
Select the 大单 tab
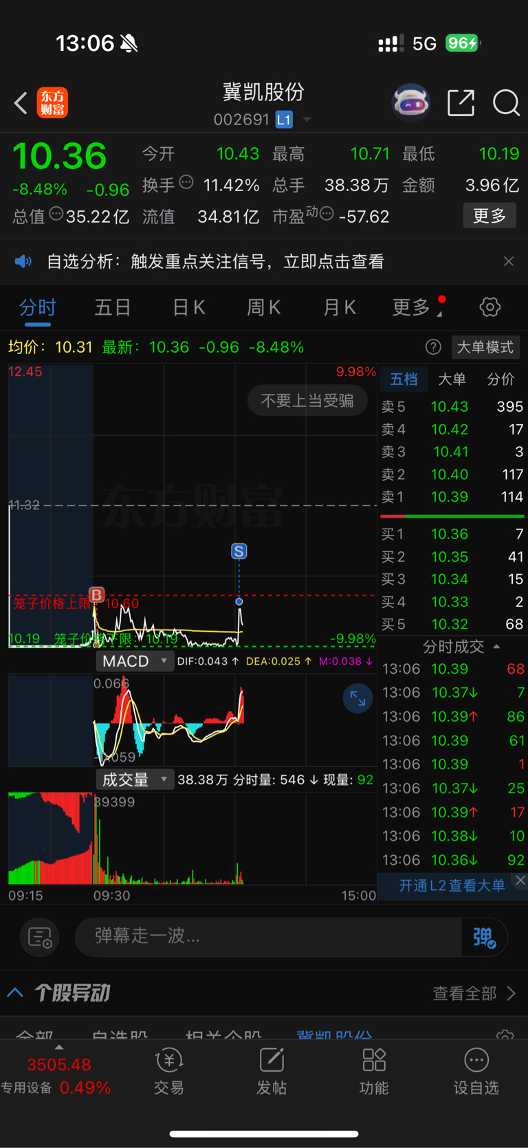452,379
